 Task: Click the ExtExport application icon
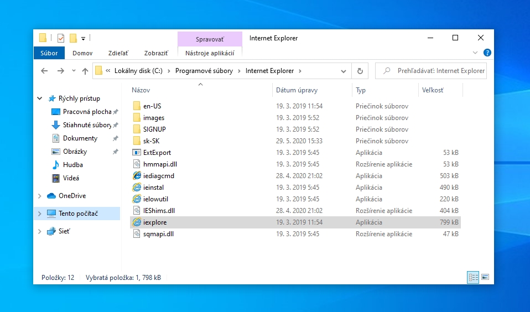tap(137, 153)
